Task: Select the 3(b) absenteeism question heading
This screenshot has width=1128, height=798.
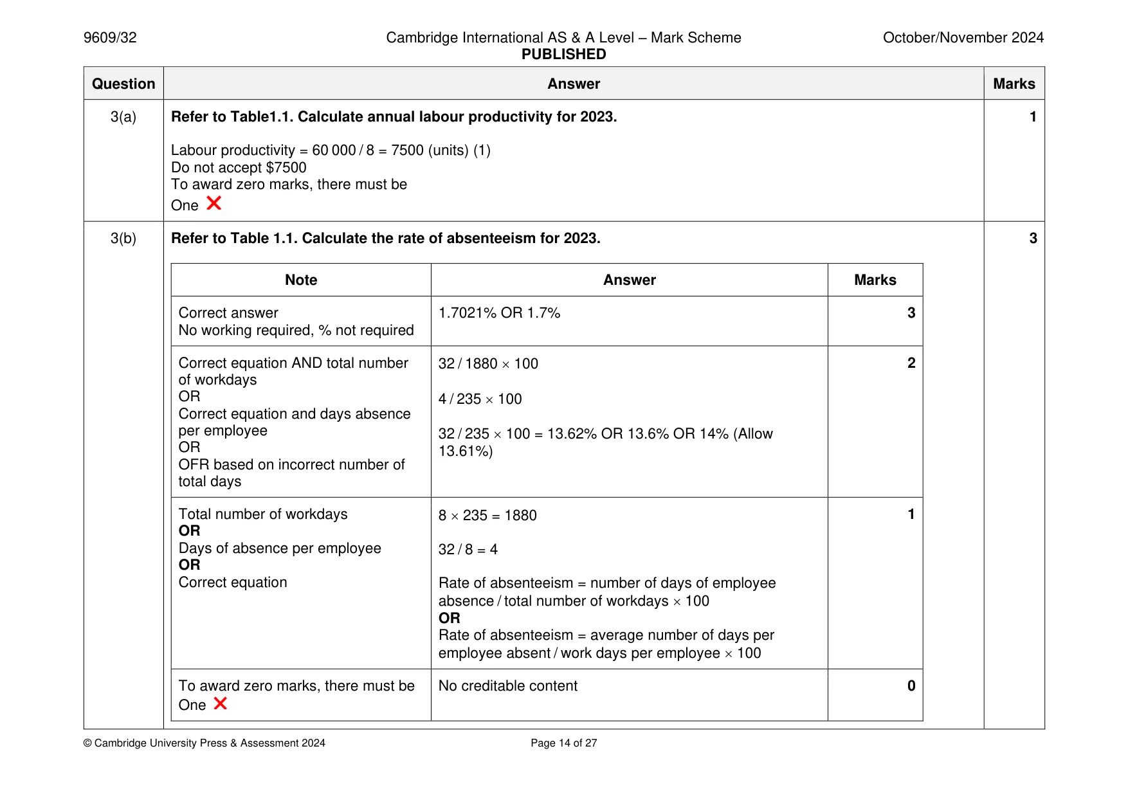Action: (x=386, y=239)
